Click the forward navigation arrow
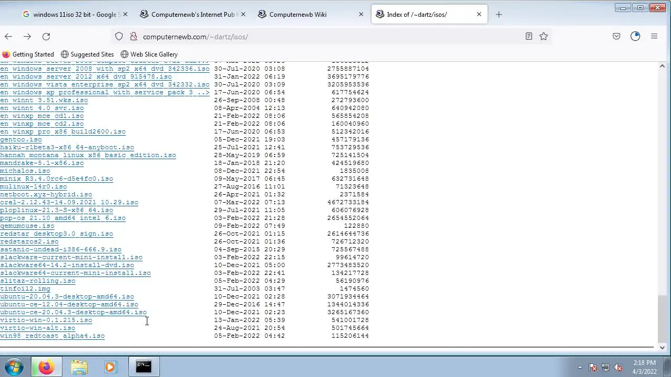This screenshot has width=671, height=377. pyautogui.click(x=27, y=37)
